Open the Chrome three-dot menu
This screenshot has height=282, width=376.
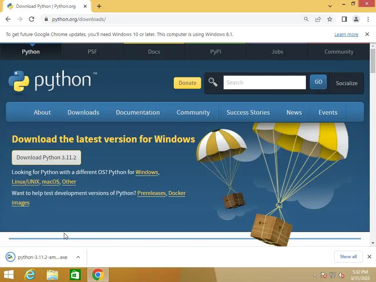coord(368,19)
